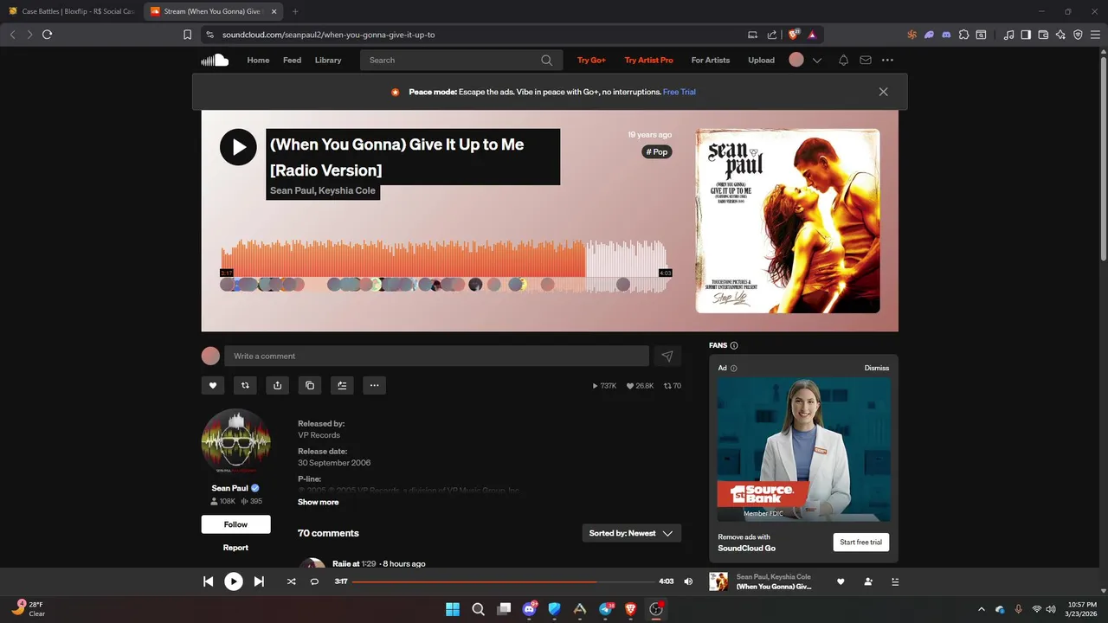Toggle shuffle in the player bar

(x=291, y=581)
